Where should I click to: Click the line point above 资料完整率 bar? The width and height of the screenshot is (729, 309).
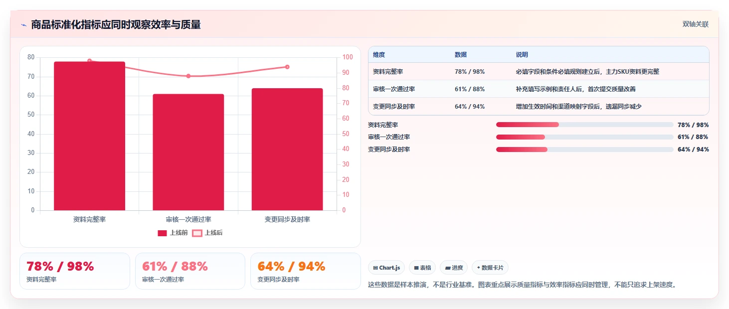point(90,61)
